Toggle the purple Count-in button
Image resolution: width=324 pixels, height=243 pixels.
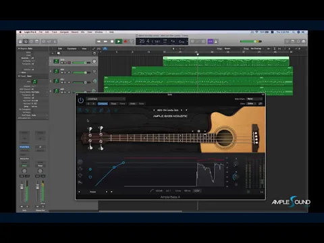[x=211, y=41]
